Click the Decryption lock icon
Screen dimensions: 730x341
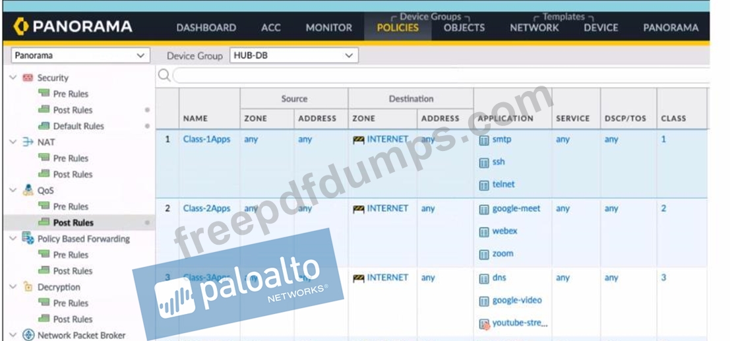click(x=28, y=287)
